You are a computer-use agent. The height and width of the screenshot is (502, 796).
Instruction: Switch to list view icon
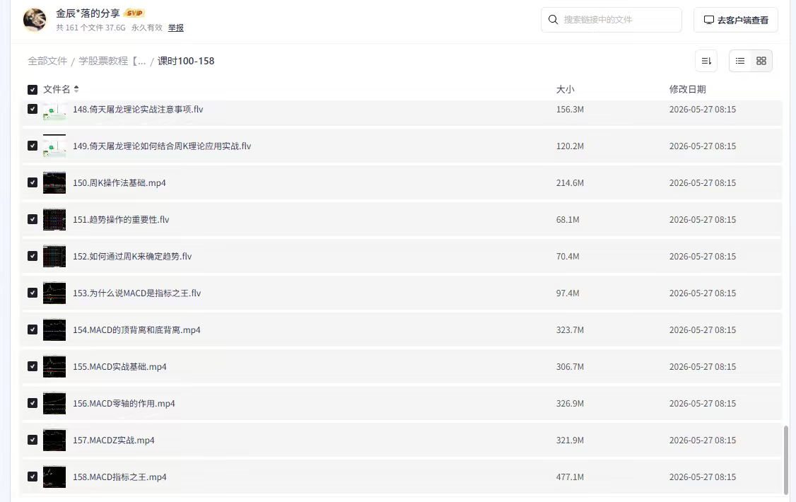point(740,61)
